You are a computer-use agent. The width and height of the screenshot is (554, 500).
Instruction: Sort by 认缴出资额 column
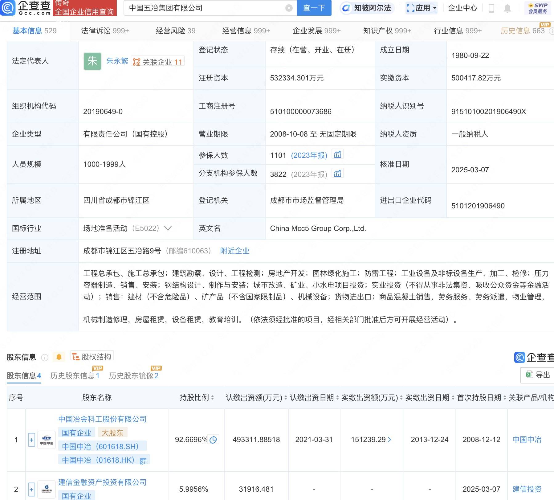(286, 398)
